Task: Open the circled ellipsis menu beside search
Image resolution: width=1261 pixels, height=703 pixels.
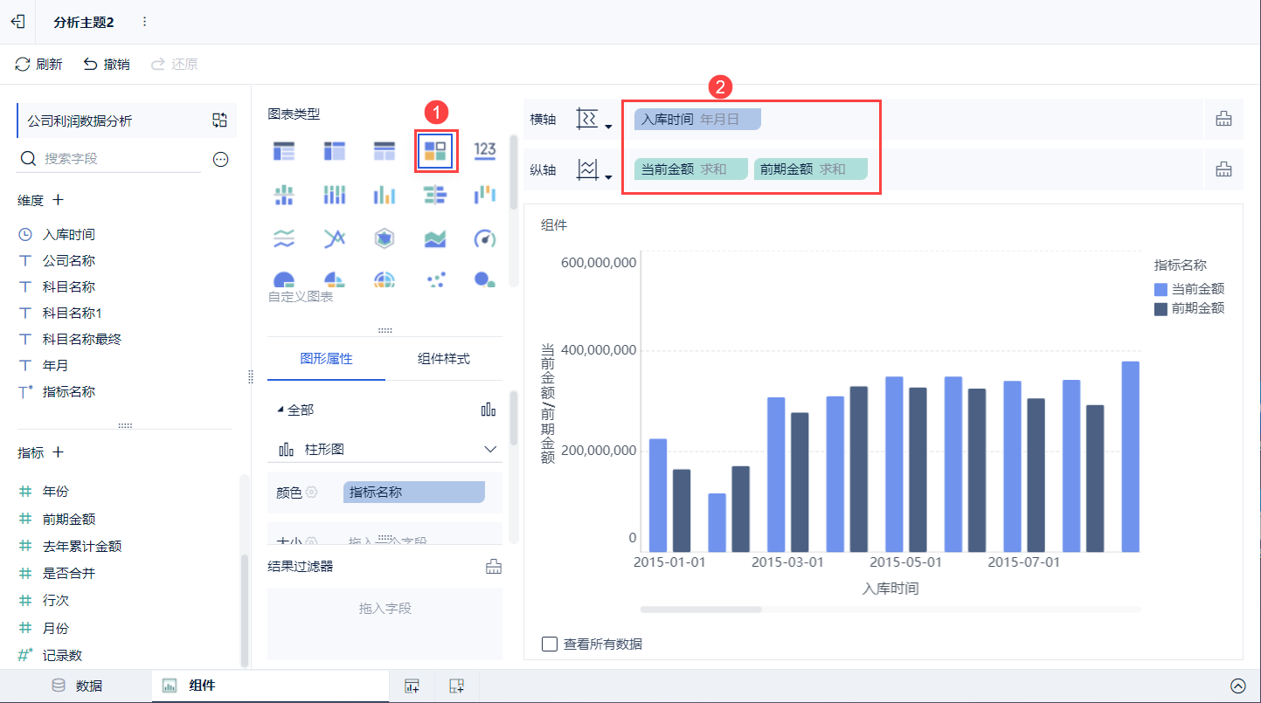Action: (221, 159)
